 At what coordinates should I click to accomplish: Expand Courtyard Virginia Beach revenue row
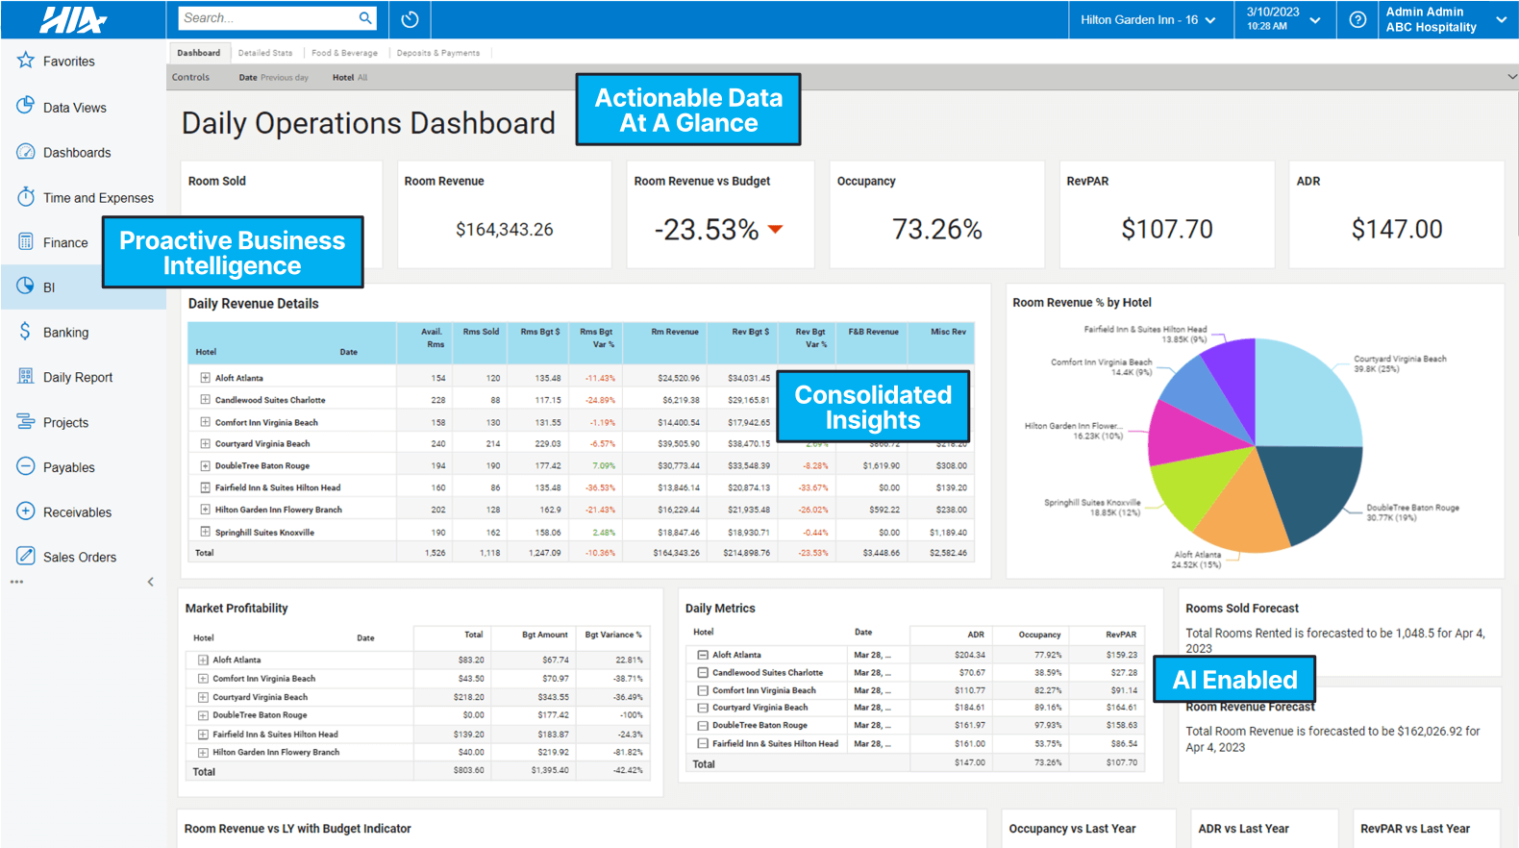click(x=205, y=443)
